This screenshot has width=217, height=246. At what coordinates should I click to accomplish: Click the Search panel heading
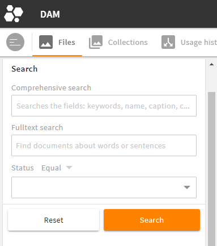coord(24,69)
